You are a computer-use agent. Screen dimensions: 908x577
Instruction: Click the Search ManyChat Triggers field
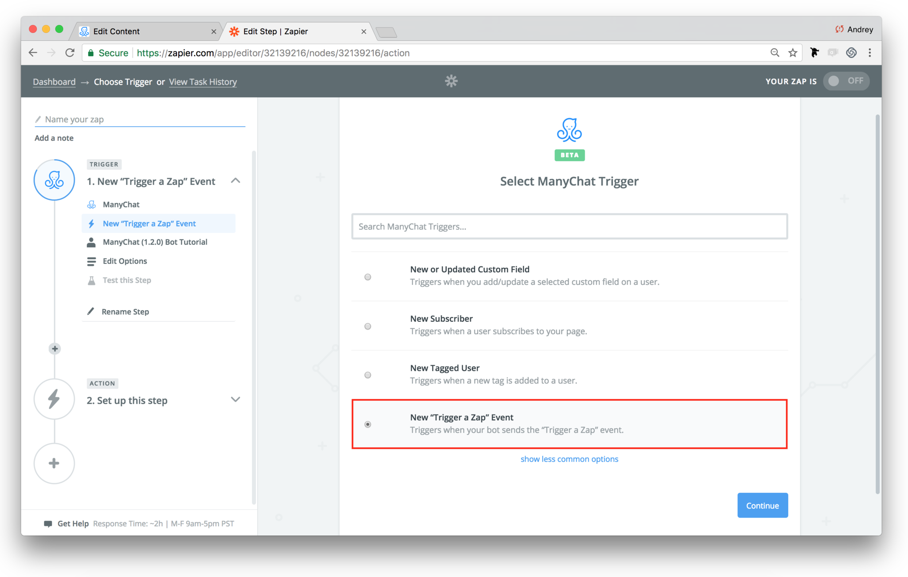tap(569, 226)
